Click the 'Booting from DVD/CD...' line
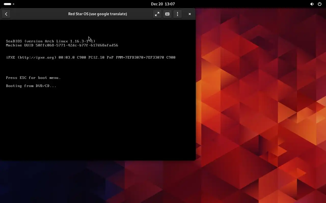 (31, 86)
